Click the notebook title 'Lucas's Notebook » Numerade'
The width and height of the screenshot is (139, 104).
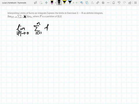(x=14, y=3)
